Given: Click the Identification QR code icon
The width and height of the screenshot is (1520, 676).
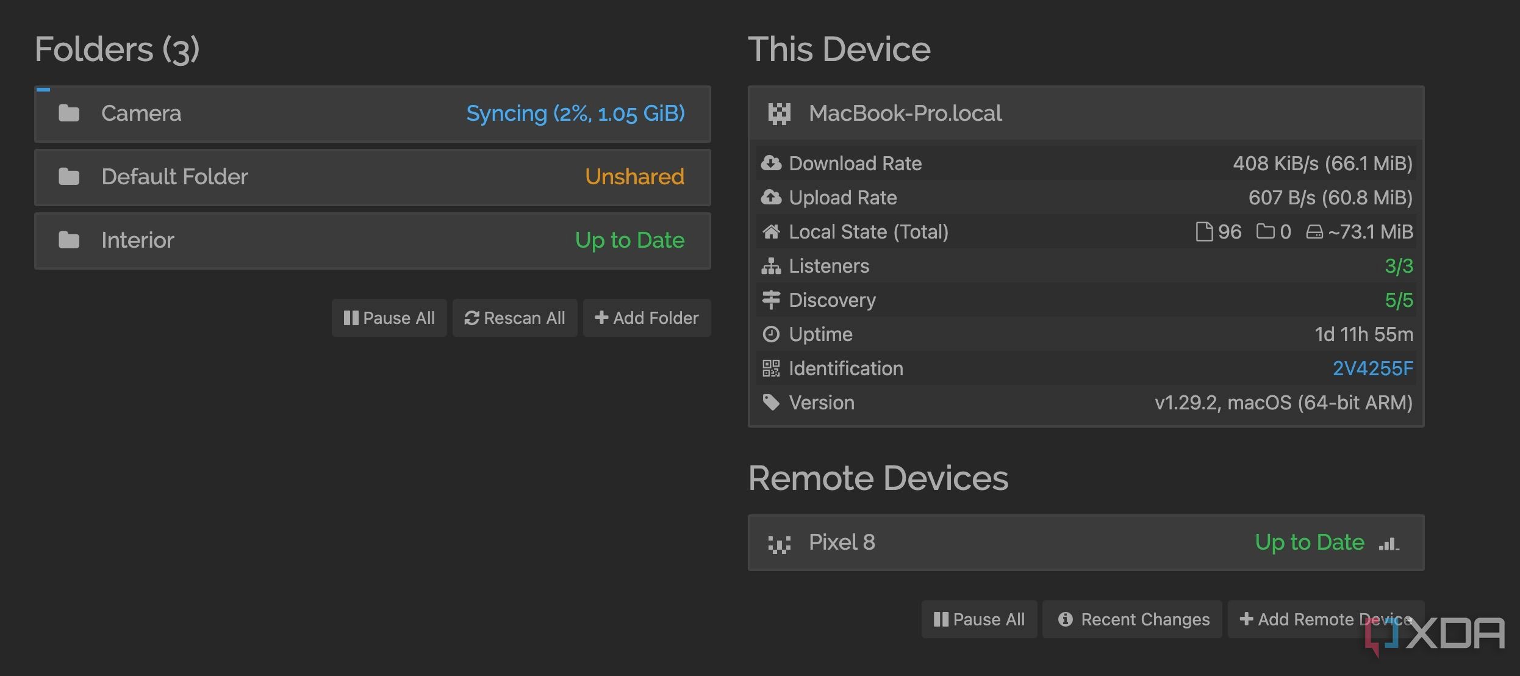Looking at the screenshot, I should point(771,369).
